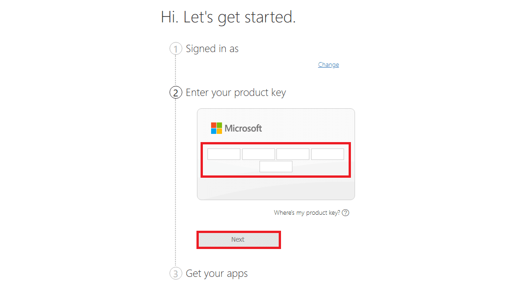This screenshot has width=509, height=302.
Task: Select the "Enter your product key" heading
Action: click(x=236, y=93)
